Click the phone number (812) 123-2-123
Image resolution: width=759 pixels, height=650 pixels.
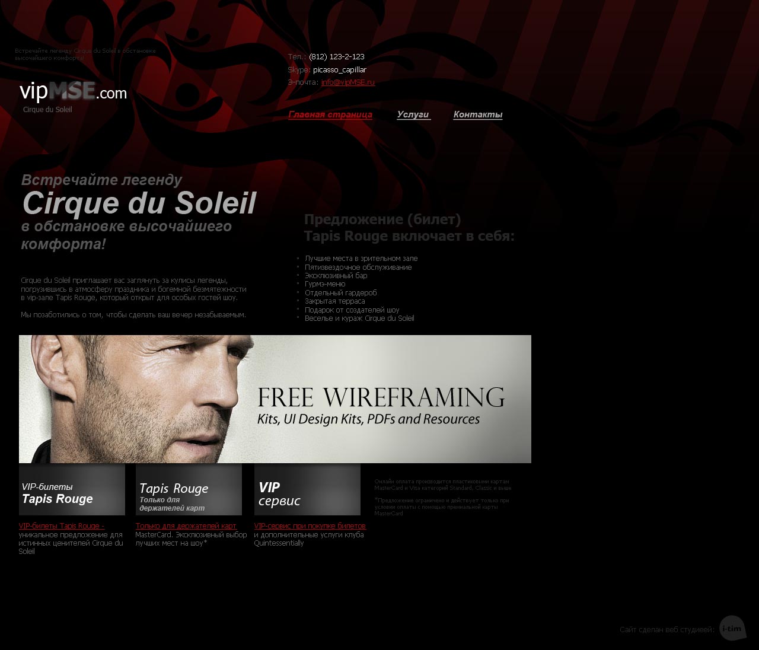click(337, 57)
